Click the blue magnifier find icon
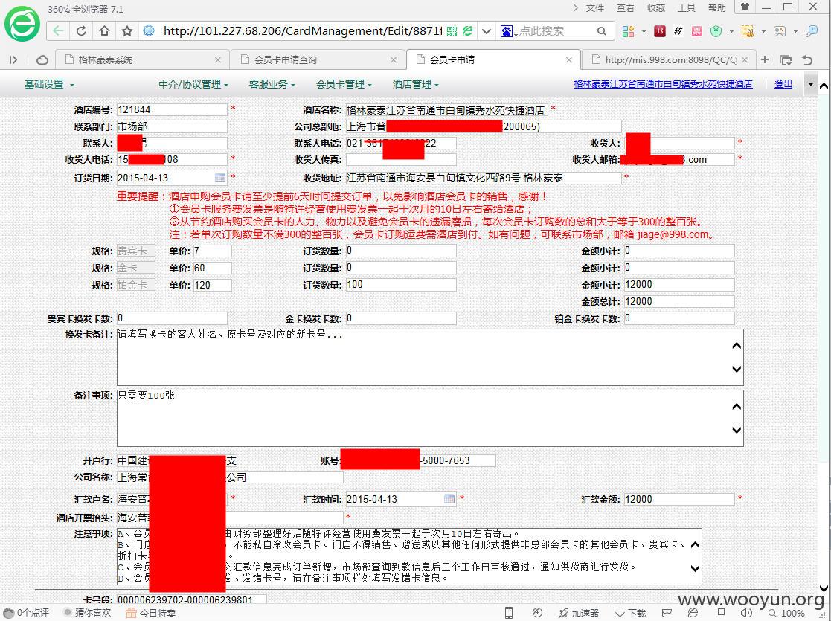 (812, 31)
